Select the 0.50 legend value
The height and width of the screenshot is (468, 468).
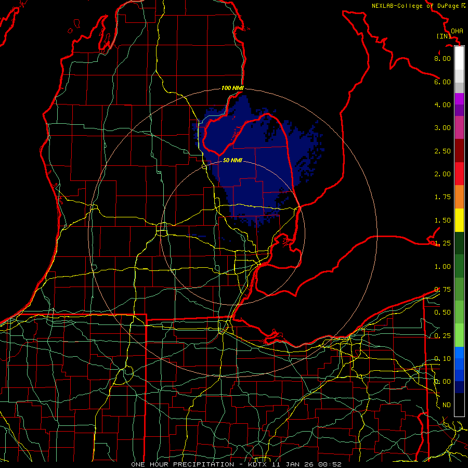443,313
